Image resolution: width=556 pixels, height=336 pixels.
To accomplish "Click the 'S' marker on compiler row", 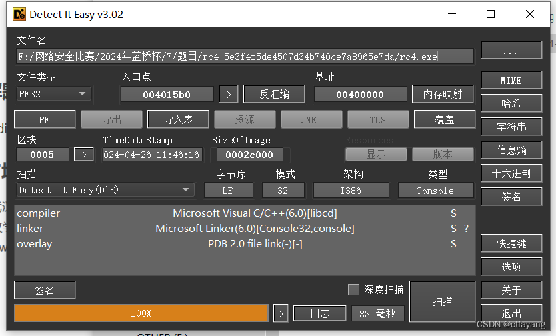I will click(453, 213).
